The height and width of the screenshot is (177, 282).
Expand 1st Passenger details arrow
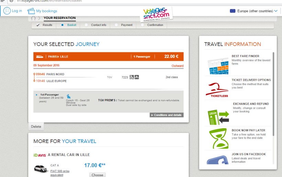[37, 95]
